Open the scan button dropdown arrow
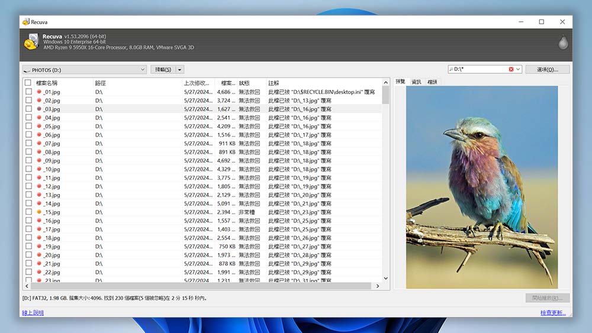Image resolution: width=592 pixels, height=333 pixels. pyautogui.click(x=180, y=70)
